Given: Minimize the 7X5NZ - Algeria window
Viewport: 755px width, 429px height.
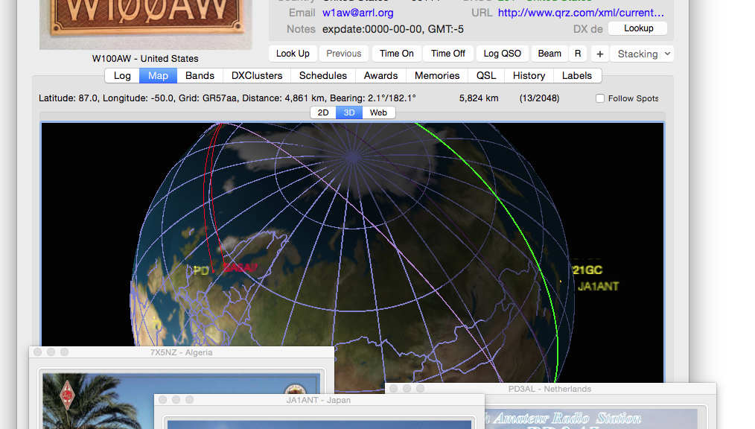Looking at the screenshot, I should coord(51,352).
